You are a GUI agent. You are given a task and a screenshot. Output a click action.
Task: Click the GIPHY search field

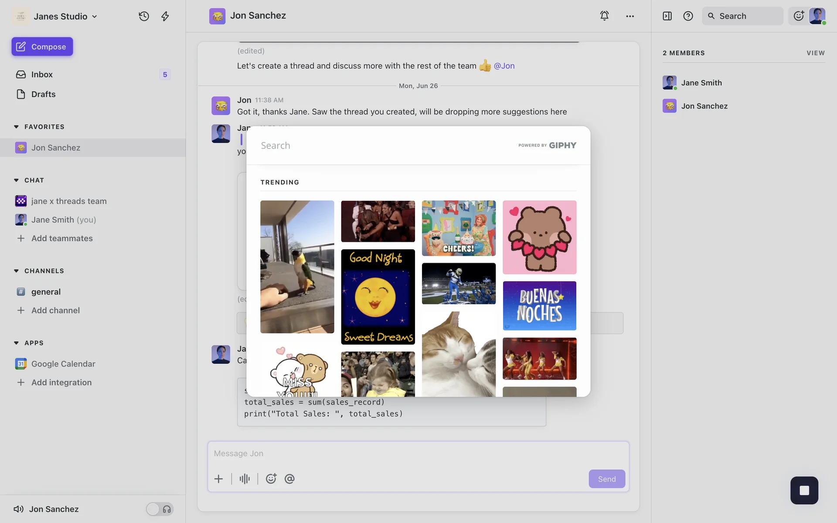384,146
